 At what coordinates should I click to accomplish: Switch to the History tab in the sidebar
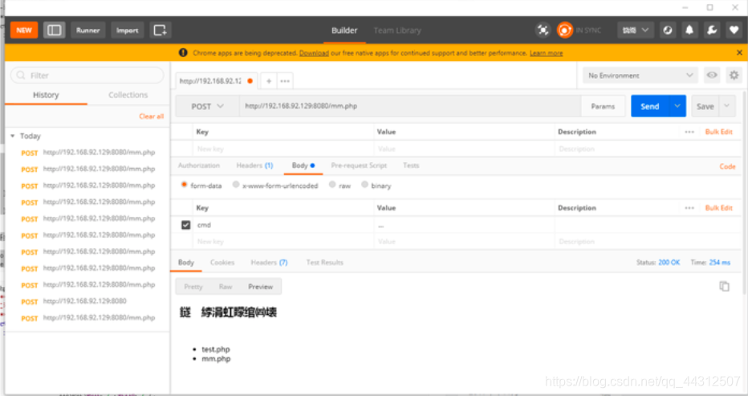pyautogui.click(x=46, y=95)
